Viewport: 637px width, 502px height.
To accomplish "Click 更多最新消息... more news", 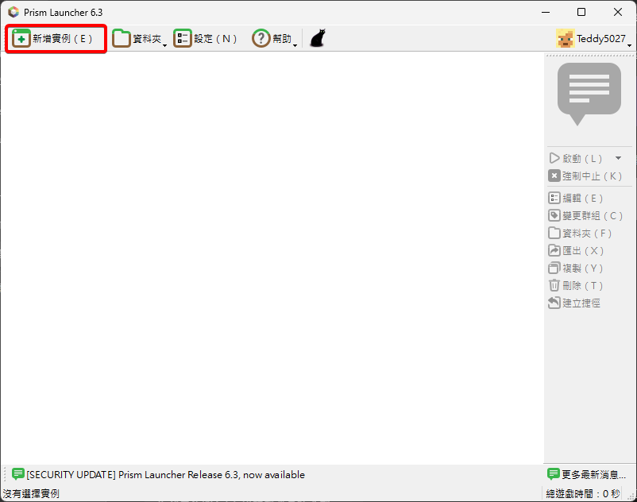I will 587,474.
